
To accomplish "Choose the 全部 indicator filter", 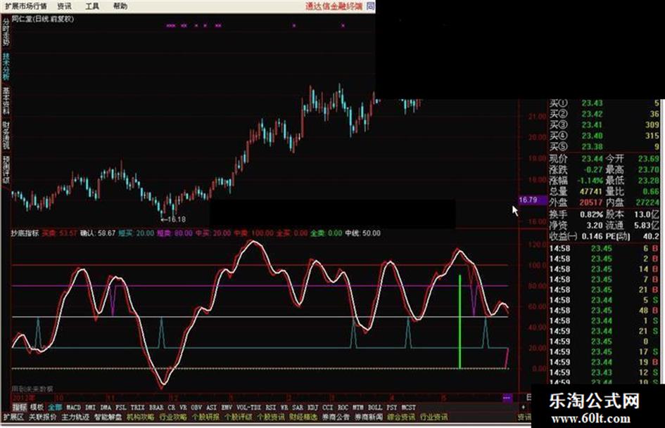I will (x=55, y=407).
